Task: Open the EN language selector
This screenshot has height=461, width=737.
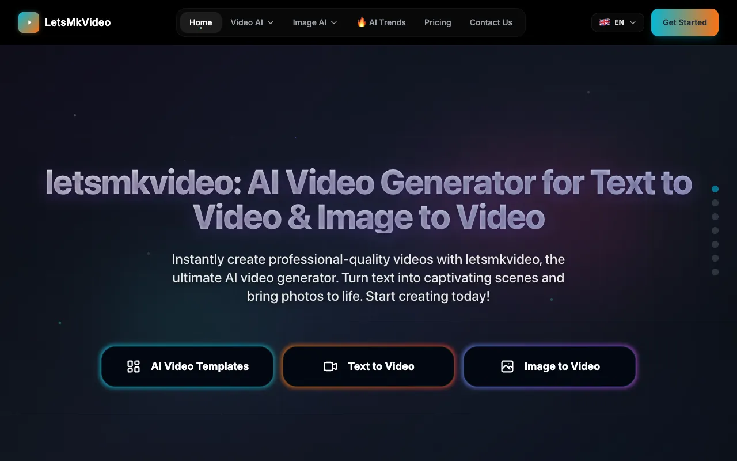Action: (618, 22)
